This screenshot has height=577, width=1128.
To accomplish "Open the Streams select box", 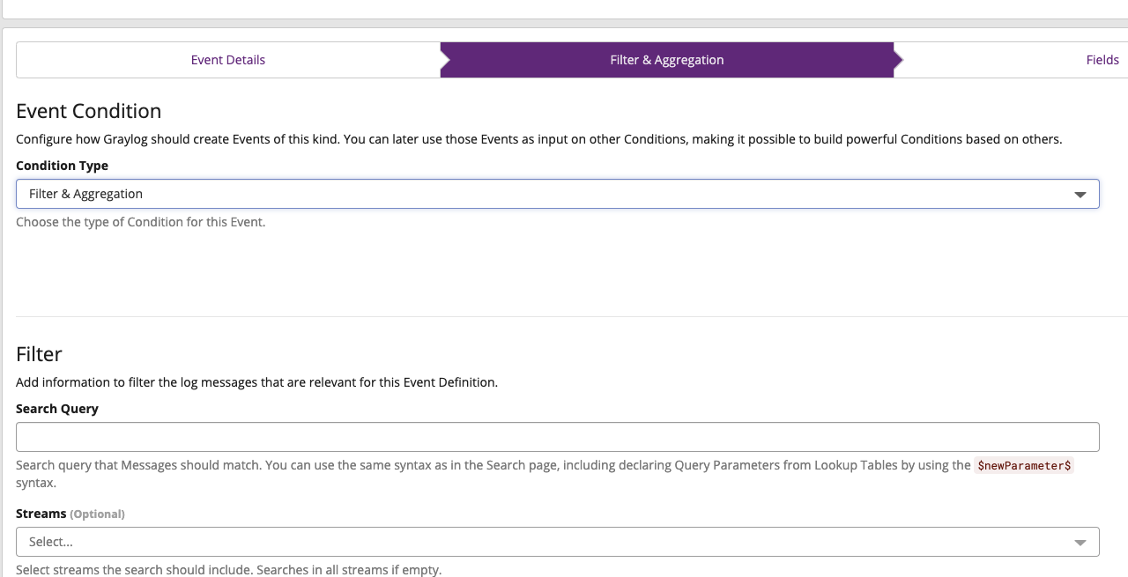I will (557, 542).
